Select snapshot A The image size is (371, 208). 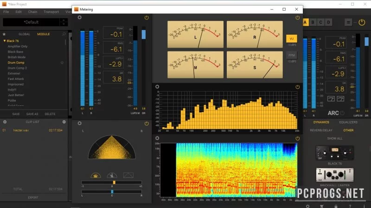305,22
